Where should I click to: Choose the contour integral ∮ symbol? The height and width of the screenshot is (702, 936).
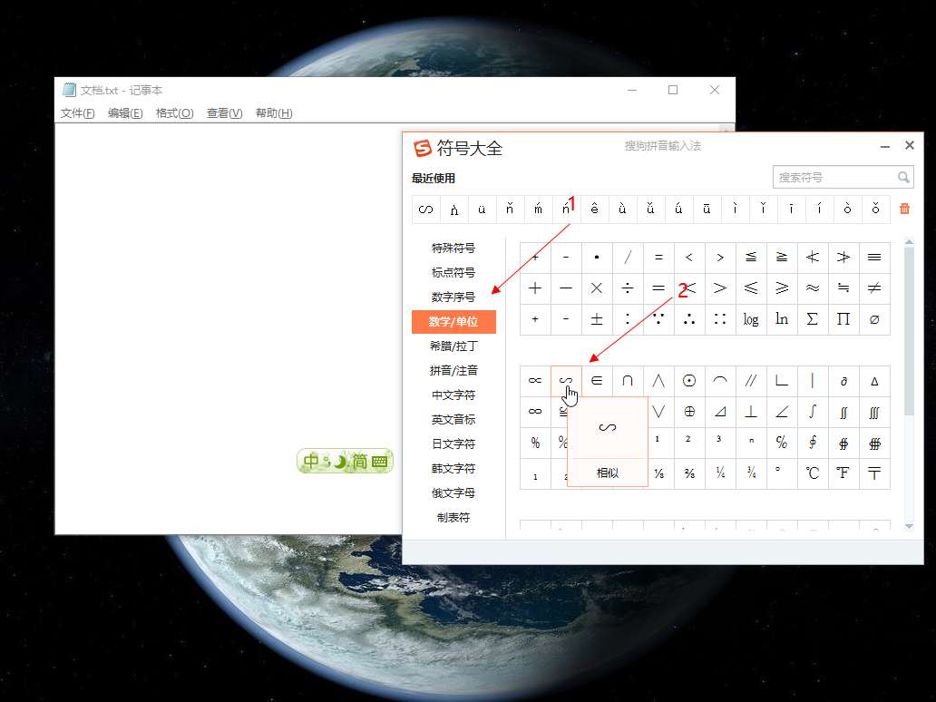[x=813, y=443]
